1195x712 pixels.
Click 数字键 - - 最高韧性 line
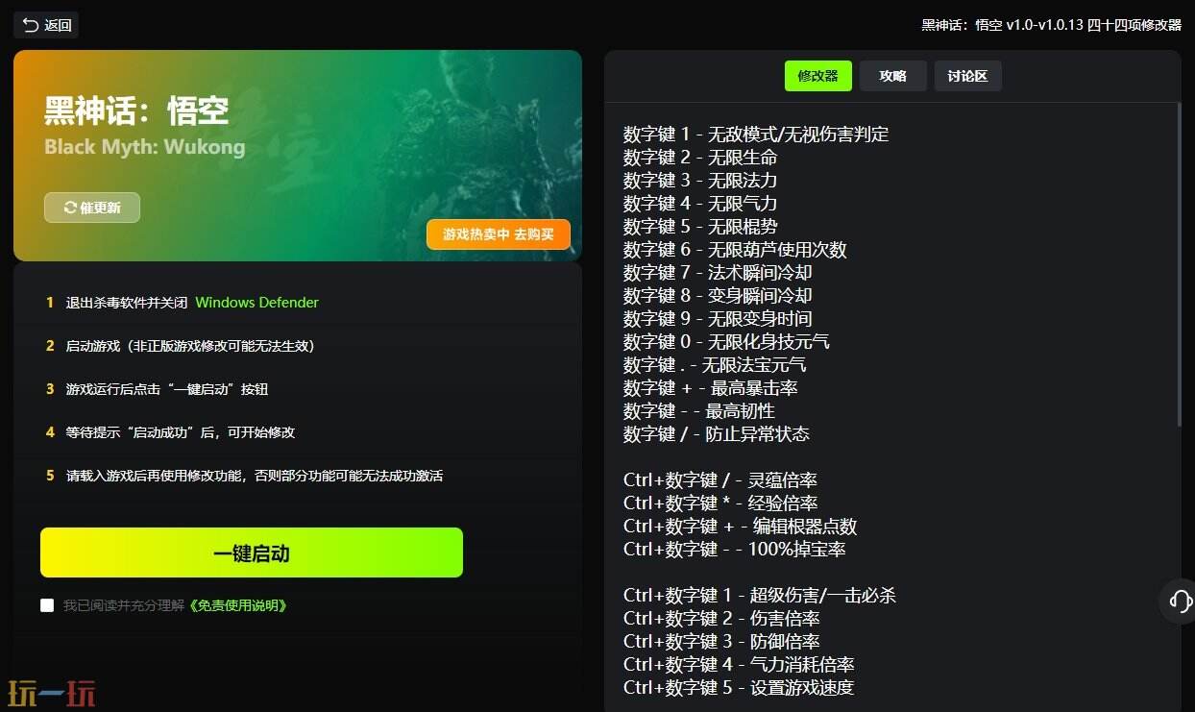point(699,411)
